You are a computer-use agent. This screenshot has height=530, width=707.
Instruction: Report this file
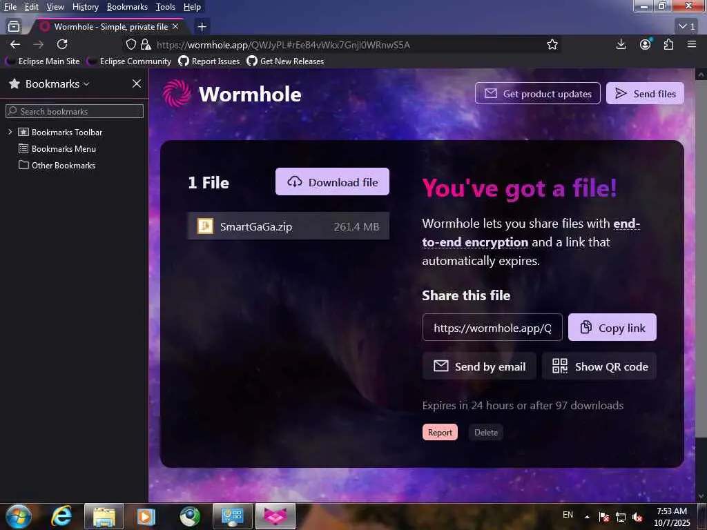(440, 432)
